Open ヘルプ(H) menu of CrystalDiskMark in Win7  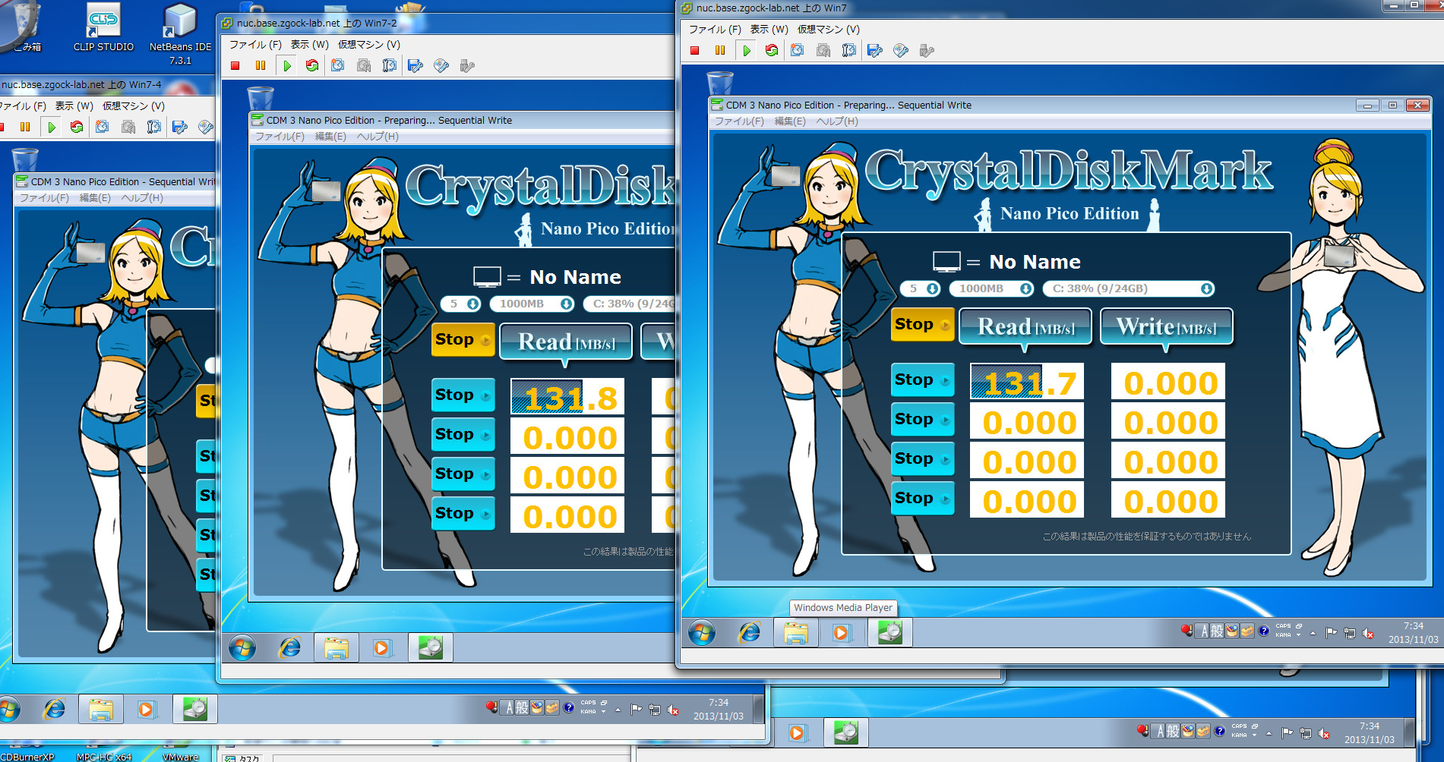tap(837, 121)
